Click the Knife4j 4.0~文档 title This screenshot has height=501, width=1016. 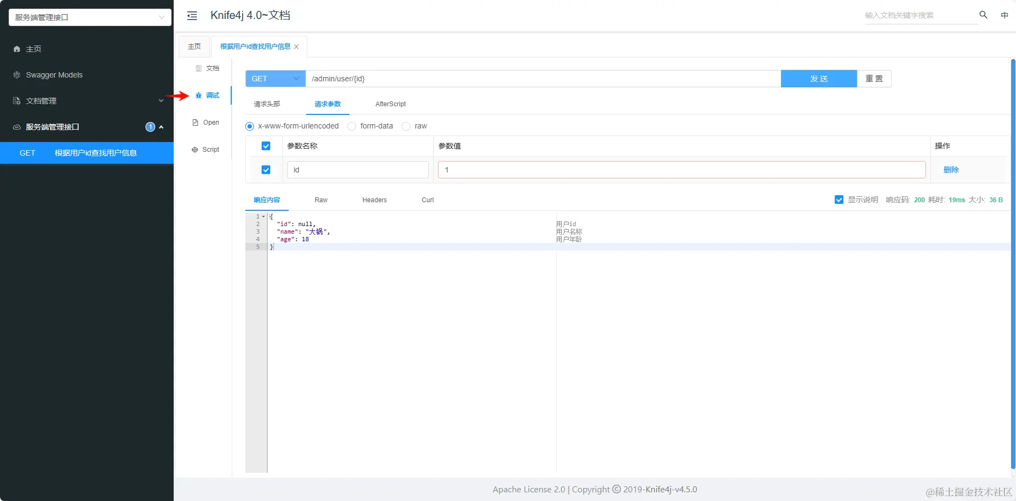pos(250,15)
